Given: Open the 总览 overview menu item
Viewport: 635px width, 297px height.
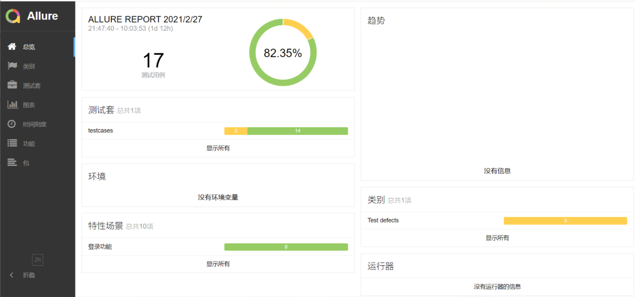Looking at the screenshot, I should pyautogui.click(x=37, y=47).
